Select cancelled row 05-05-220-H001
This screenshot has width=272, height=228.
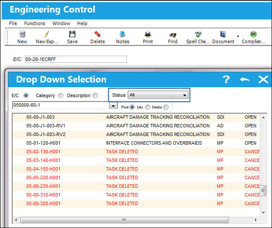coord(136,178)
